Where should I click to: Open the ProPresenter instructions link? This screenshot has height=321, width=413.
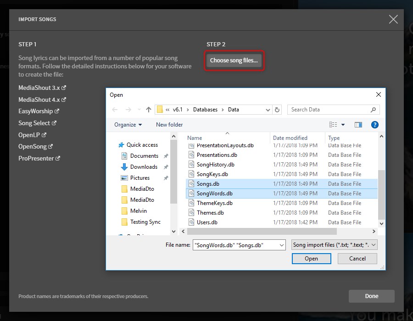pyautogui.click(x=39, y=158)
